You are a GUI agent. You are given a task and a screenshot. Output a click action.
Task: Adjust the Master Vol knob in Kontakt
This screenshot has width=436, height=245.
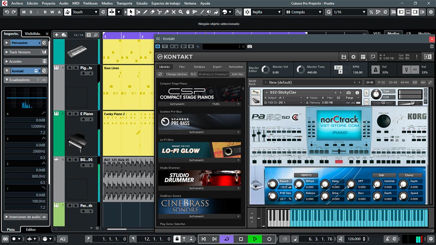(266, 70)
